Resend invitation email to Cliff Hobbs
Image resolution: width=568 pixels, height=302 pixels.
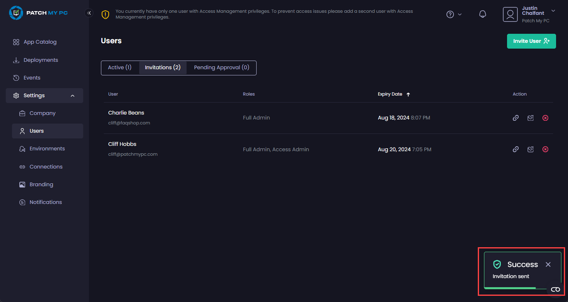pos(531,149)
